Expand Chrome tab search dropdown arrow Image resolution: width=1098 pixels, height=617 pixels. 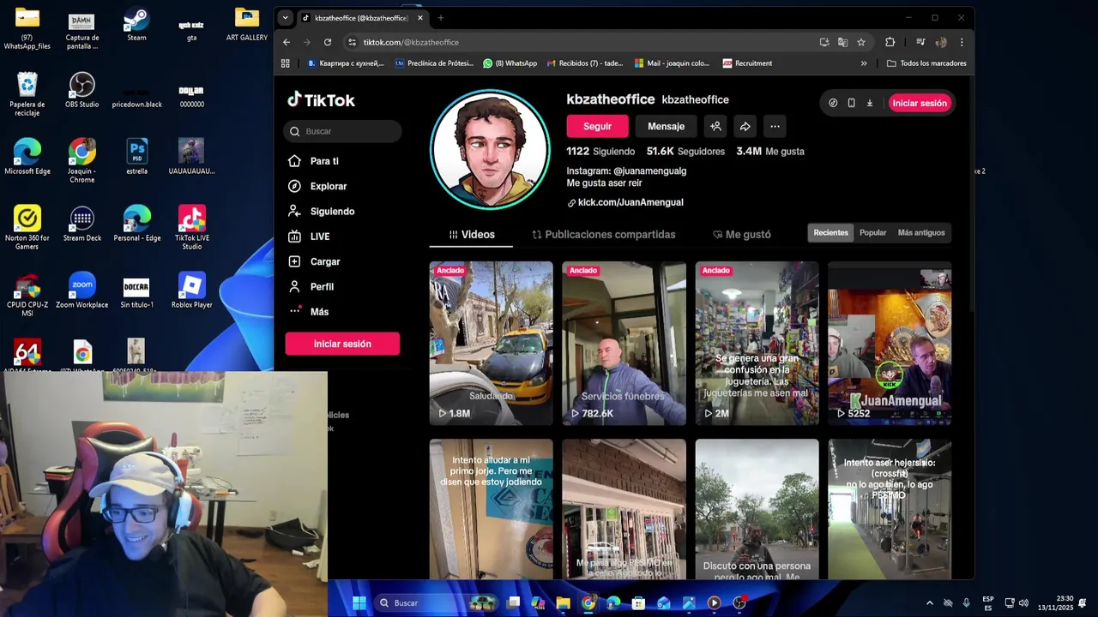pyautogui.click(x=286, y=18)
